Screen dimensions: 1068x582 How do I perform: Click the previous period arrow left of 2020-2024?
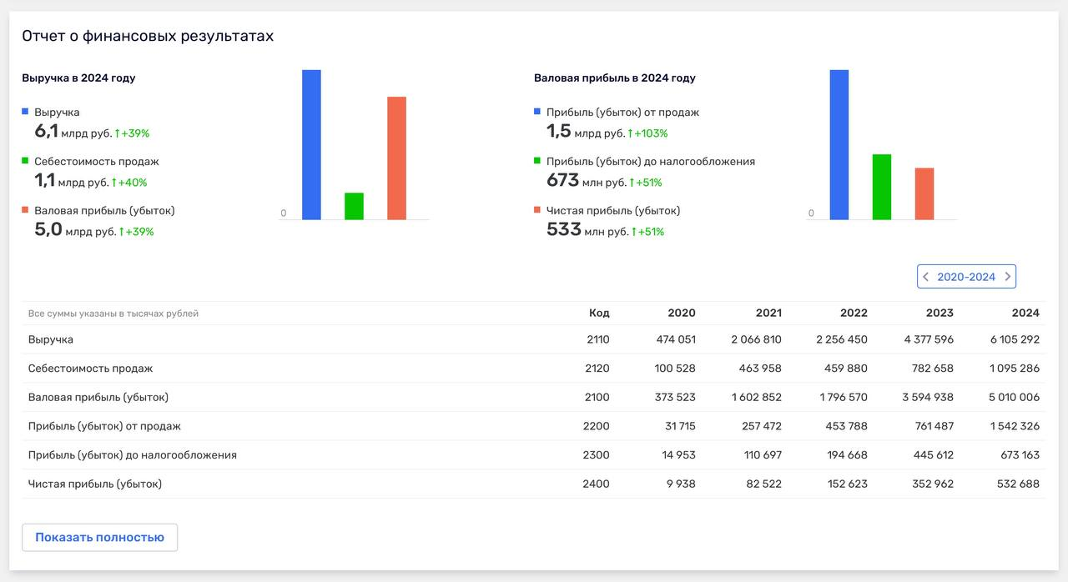click(x=926, y=277)
